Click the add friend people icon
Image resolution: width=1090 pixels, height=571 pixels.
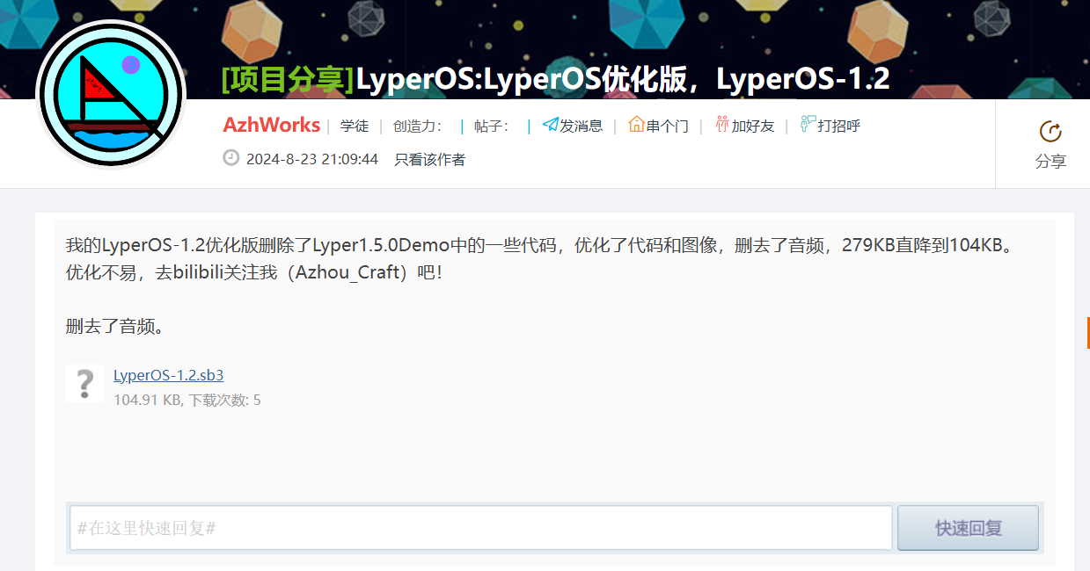click(722, 125)
